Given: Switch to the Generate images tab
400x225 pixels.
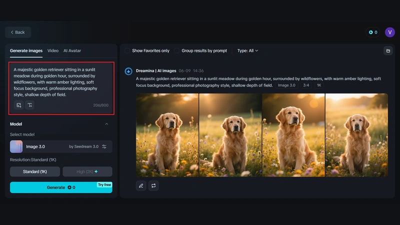Looking at the screenshot, I should [x=26, y=51].
